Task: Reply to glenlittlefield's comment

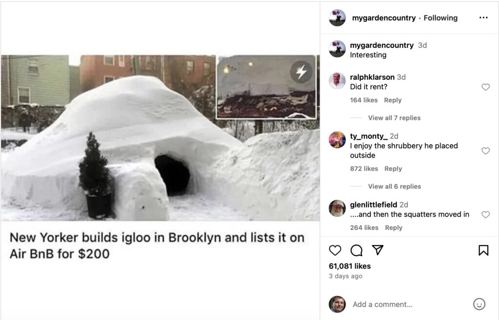Action: [394, 228]
